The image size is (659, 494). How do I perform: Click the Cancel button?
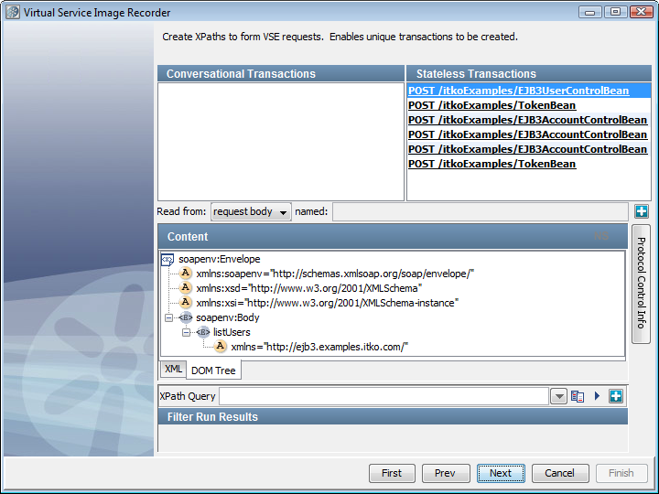pos(560,474)
